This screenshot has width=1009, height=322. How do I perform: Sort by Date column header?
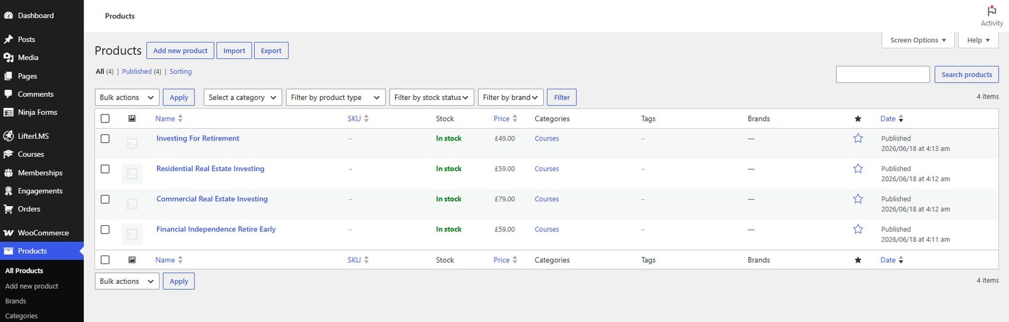[x=891, y=119]
